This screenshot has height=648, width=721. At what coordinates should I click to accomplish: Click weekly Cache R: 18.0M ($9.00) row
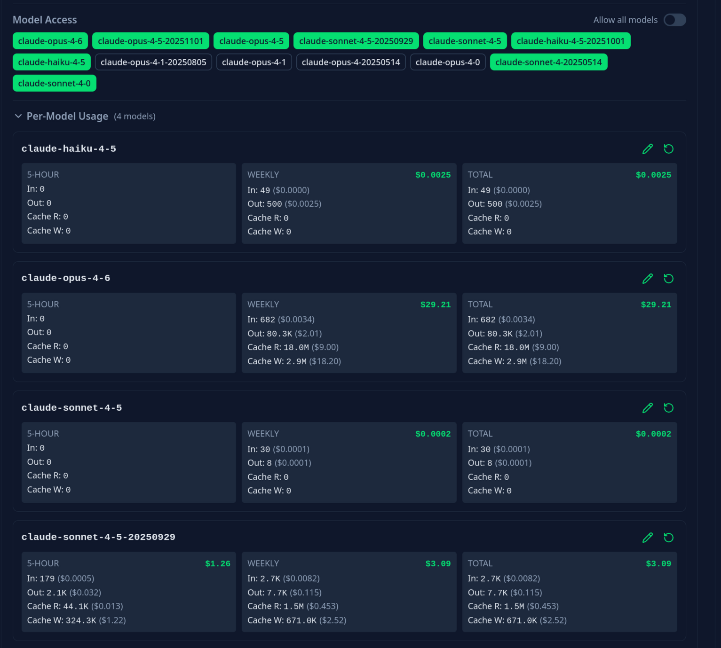tap(293, 347)
